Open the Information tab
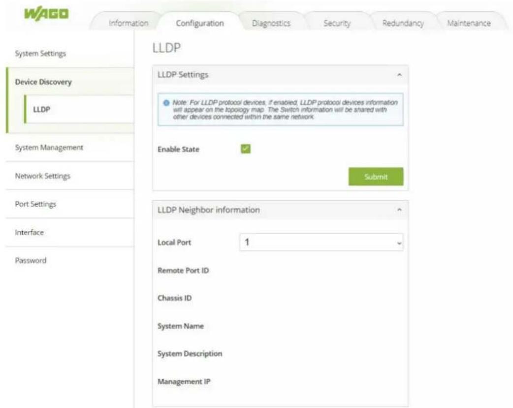 (x=128, y=23)
